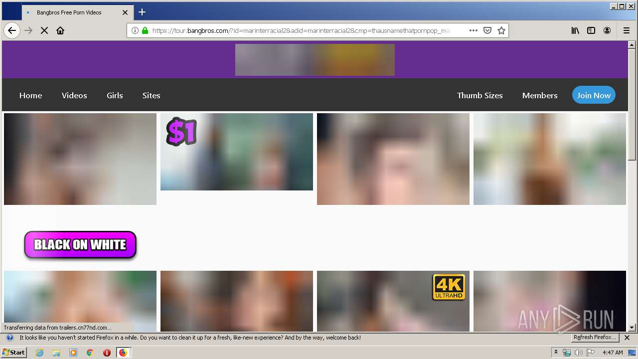This screenshot has height=359, width=638.
Task: Open the Sites nav item
Action: click(151, 95)
